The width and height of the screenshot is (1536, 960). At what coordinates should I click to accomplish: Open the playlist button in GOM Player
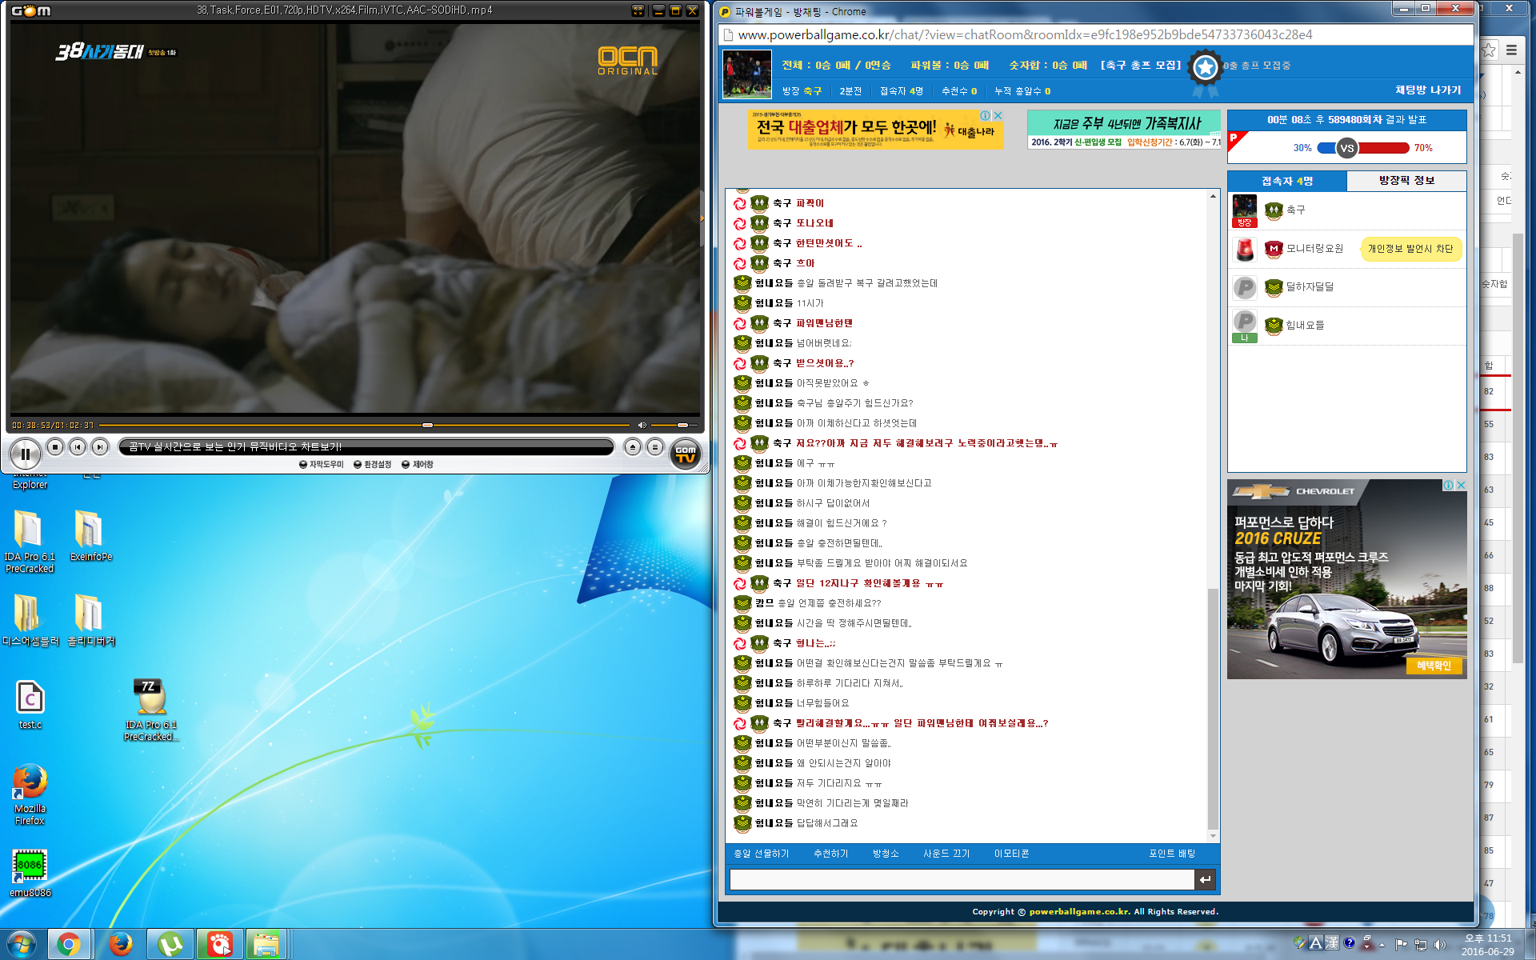(x=655, y=447)
